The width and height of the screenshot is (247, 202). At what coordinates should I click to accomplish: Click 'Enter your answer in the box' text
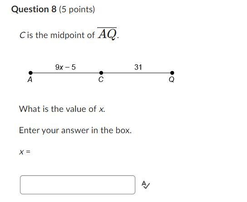coord(75,130)
